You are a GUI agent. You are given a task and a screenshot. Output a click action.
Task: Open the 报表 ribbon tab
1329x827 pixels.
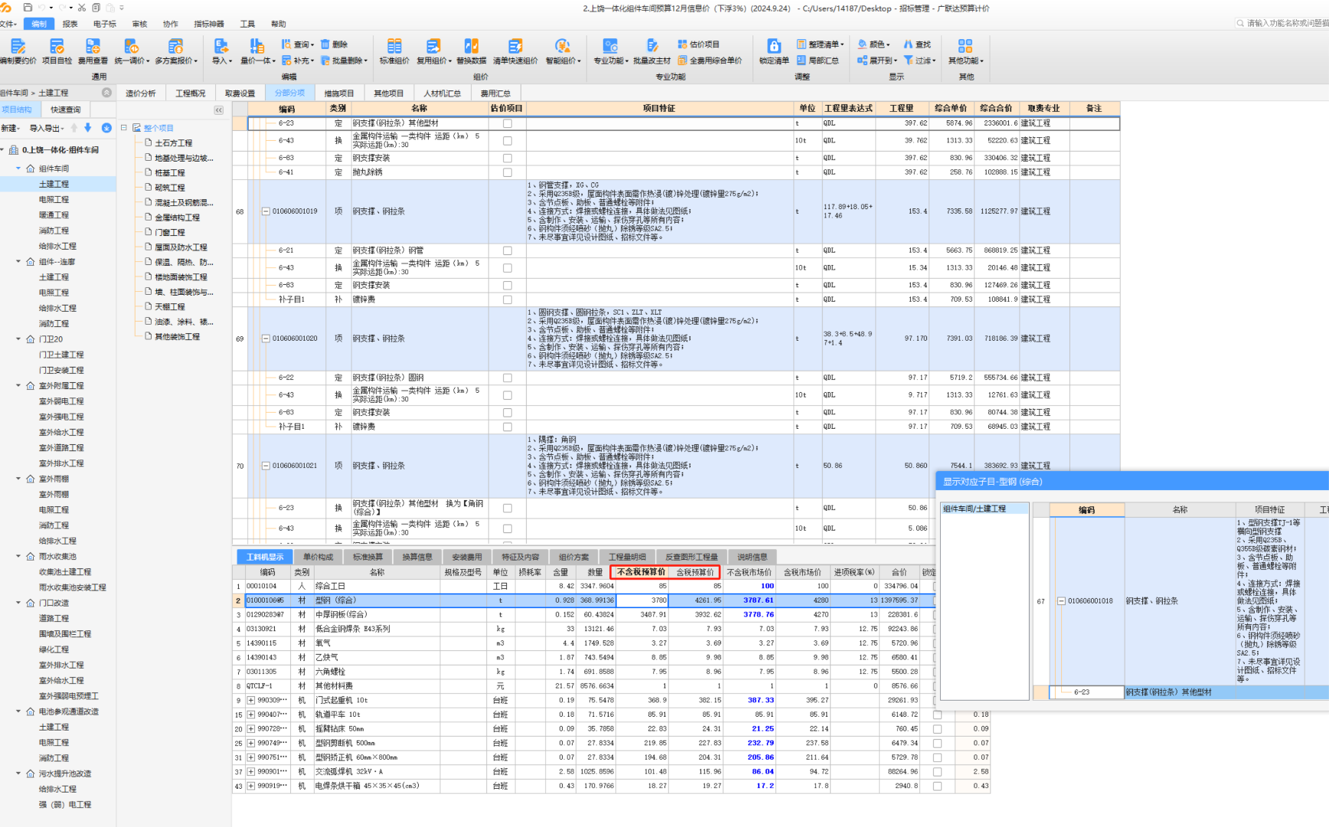[70, 24]
